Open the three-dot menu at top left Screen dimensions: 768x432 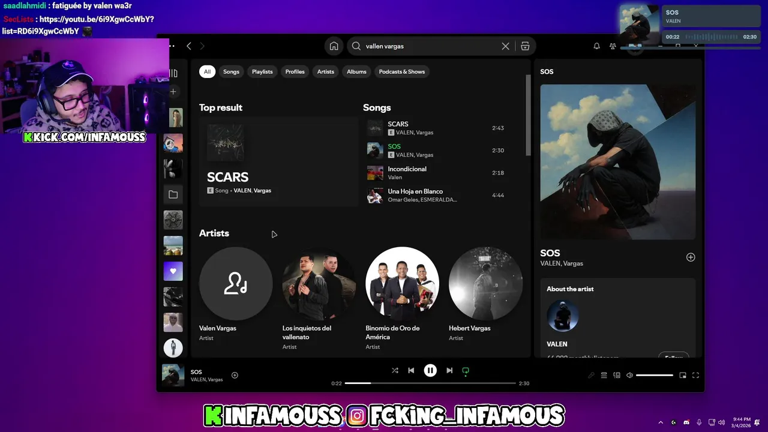[x=172, y=46]
